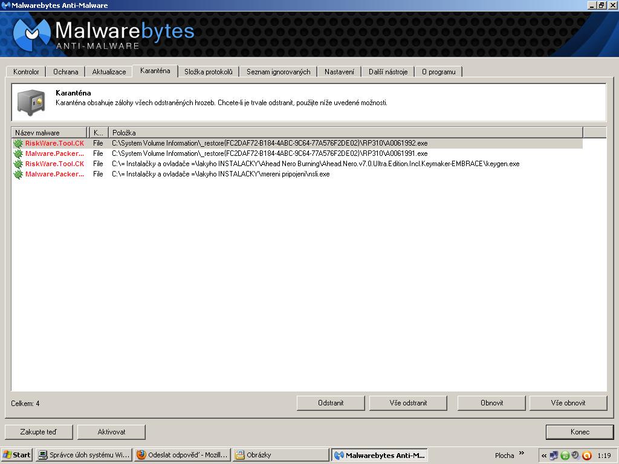Image resolution: width=619 pixels, height=464 pixels.
Task: Switch to Obrázky taskbar window
Action: point(280,455)
